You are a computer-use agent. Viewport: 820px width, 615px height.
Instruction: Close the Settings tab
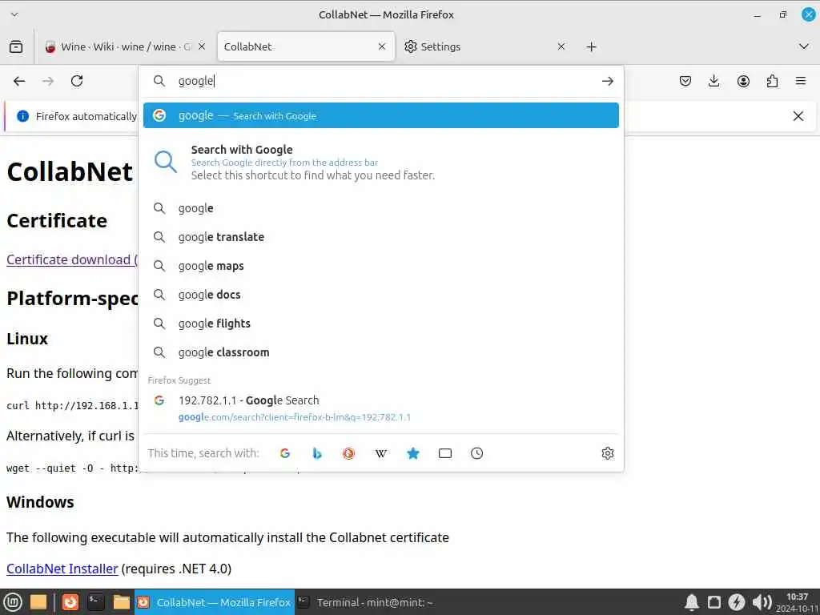point(561,46)
